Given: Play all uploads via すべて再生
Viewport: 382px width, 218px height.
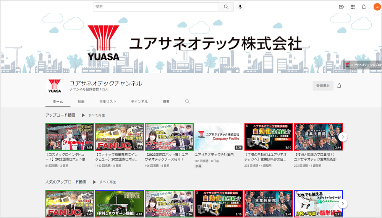Looking at the screenshot, I should (97, 115).
